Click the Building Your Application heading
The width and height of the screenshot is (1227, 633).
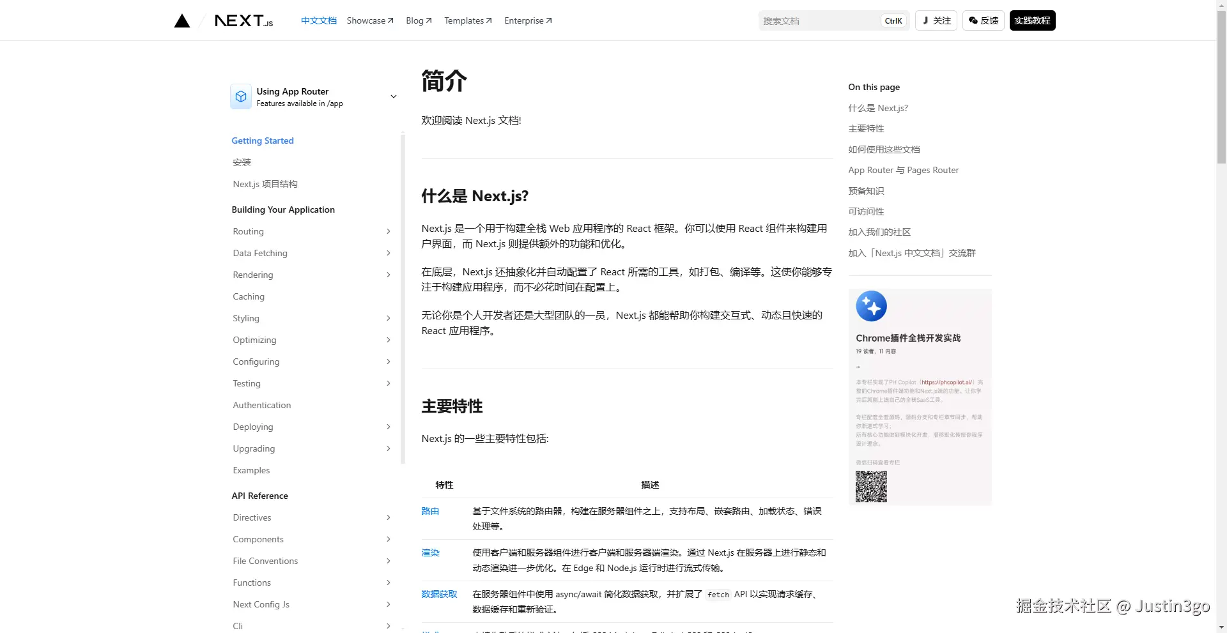(283, 210)
